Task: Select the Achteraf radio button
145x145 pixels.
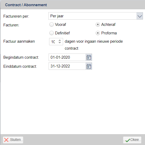Action: (98, 25)
